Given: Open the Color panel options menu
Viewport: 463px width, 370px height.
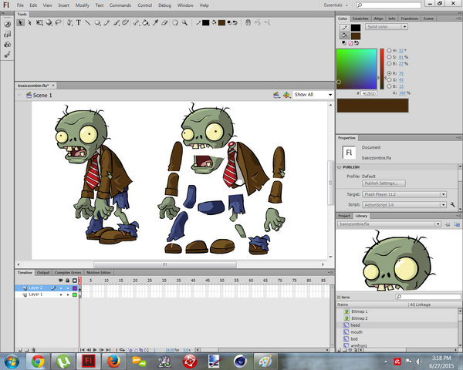Looking at the screenshot, I should pos(458,18).
